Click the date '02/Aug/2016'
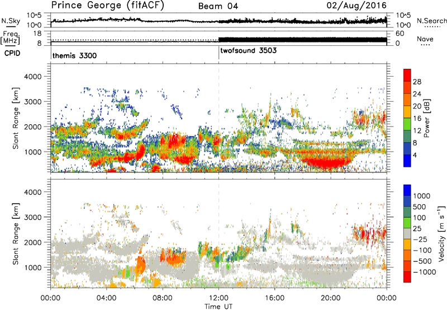The width and height of the screenshot is (447, 310). tap(356, 6)
